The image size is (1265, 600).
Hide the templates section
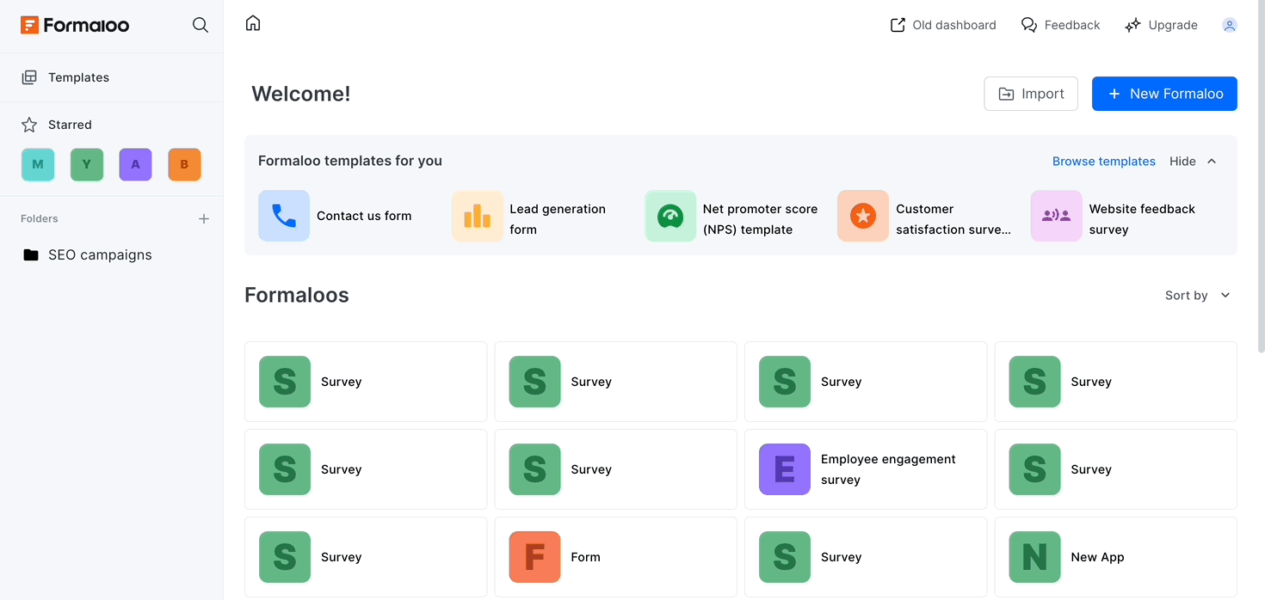coord(1193,162)
